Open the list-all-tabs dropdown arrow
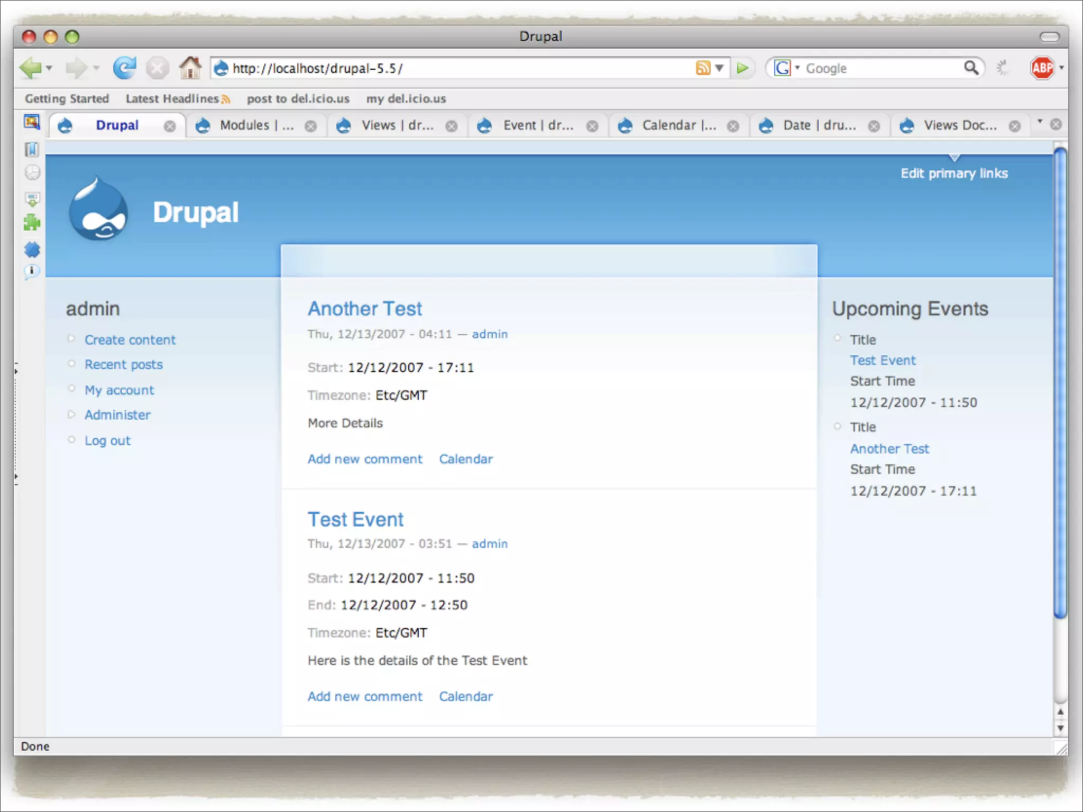Image resolution: width=1083 pixels, height=812 pixels. coord(1040,122)
